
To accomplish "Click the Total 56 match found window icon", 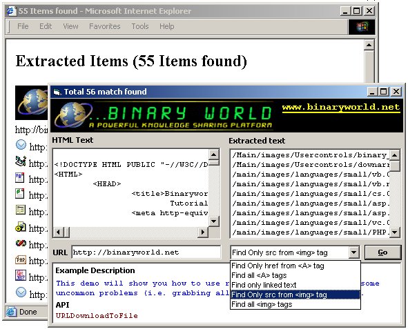I will coord(57,92).
